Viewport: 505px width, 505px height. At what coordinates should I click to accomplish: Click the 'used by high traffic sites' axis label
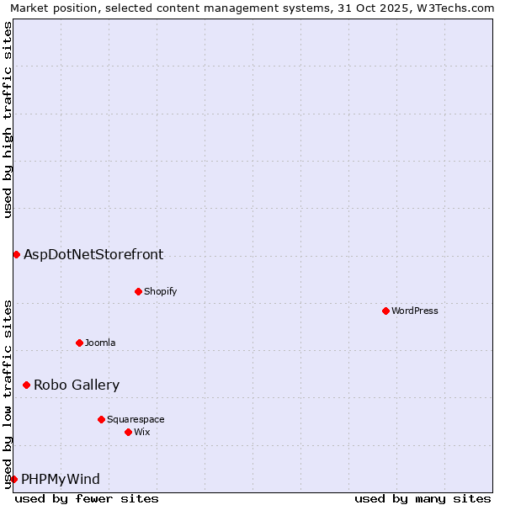click(8, 120)
